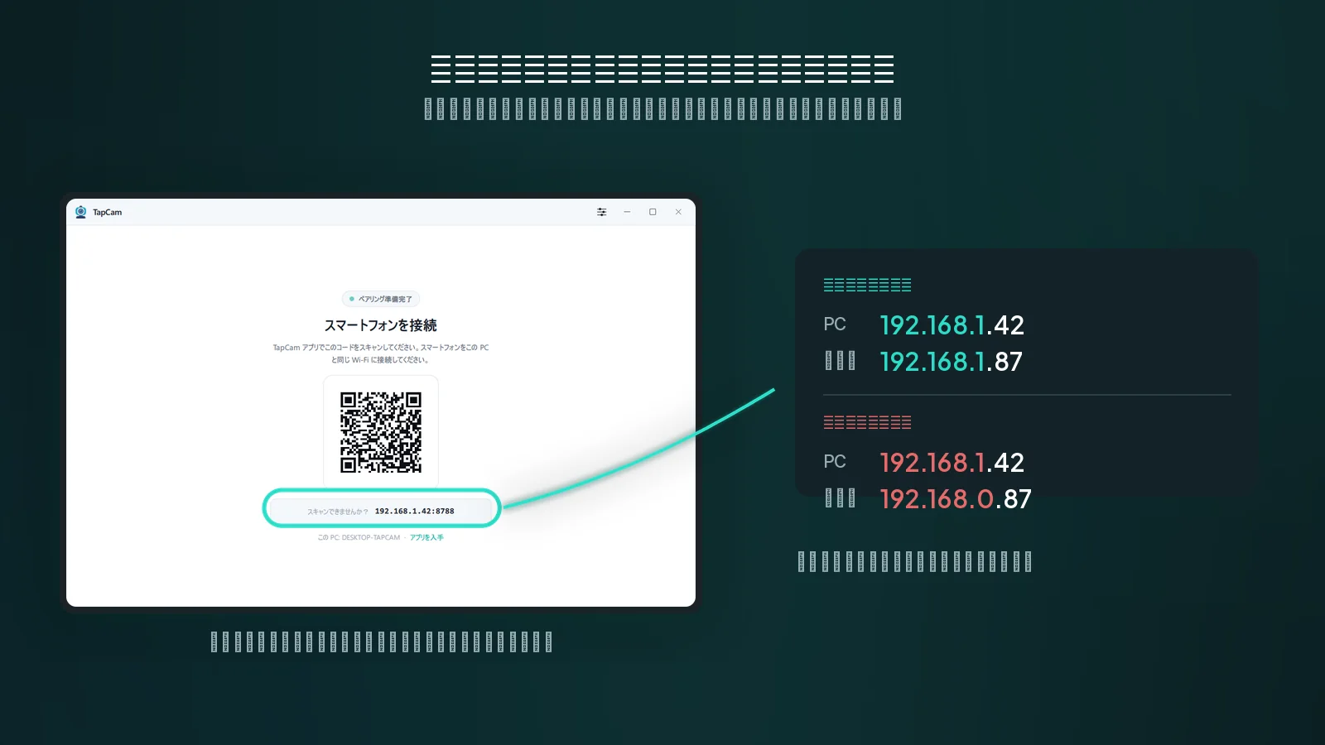Image resolution: width=1325 pixels, height=745 pixels.
Task: Click the TapCam title text
Action: click(x=107, y=213)
